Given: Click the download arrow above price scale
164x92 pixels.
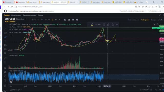Looking at the screenshot, I should (155, 24).
